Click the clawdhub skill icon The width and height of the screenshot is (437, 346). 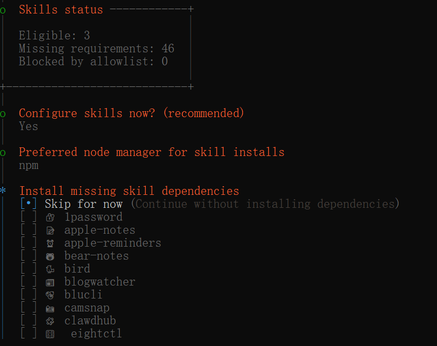pyautogui.click(x=50, y=321)
